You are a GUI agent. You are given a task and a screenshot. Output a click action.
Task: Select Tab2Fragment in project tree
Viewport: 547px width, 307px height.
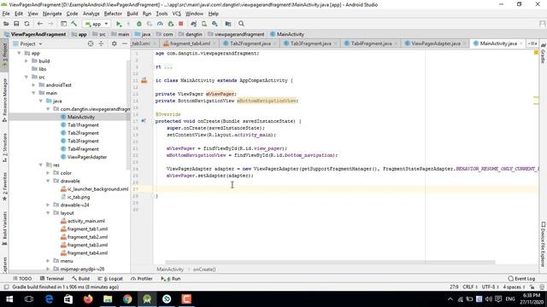[x=83, y=133]
